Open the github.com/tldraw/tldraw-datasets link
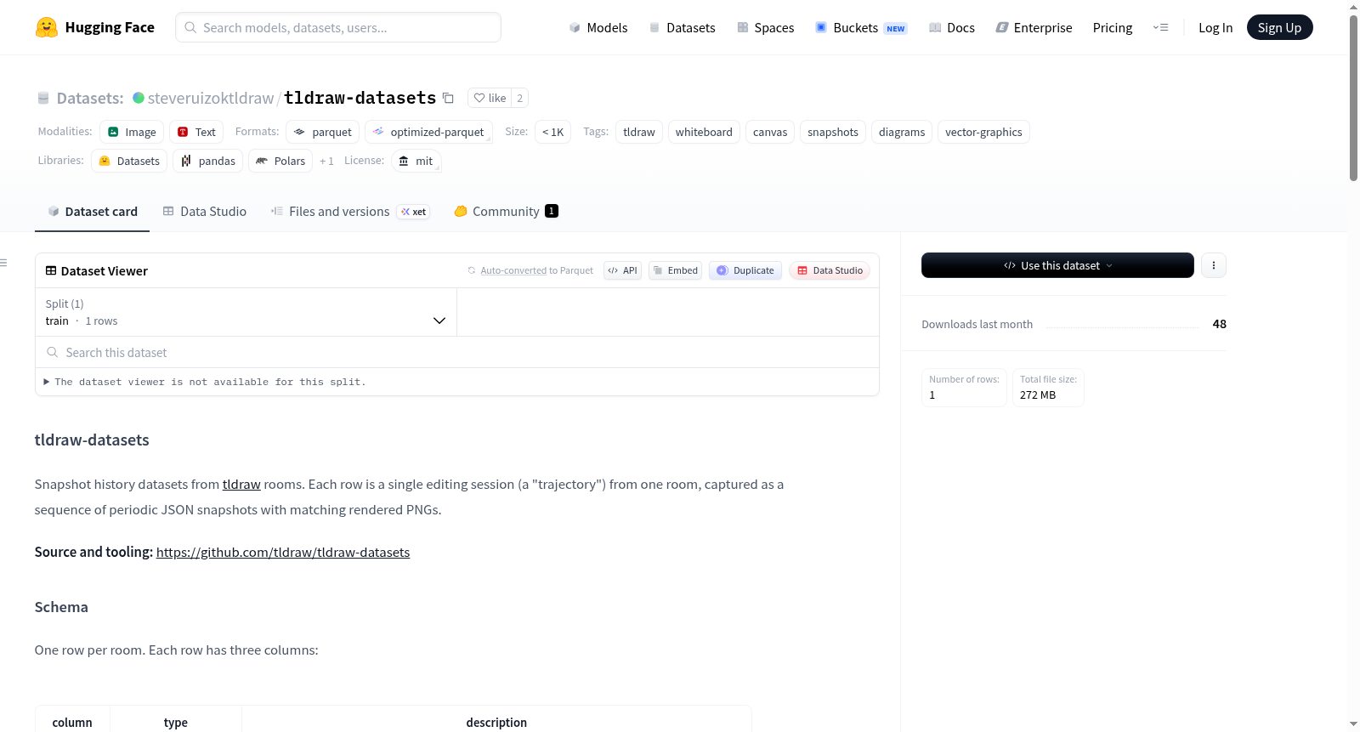Viewport: 1360px width, 732px height. (x=283, y=552)
